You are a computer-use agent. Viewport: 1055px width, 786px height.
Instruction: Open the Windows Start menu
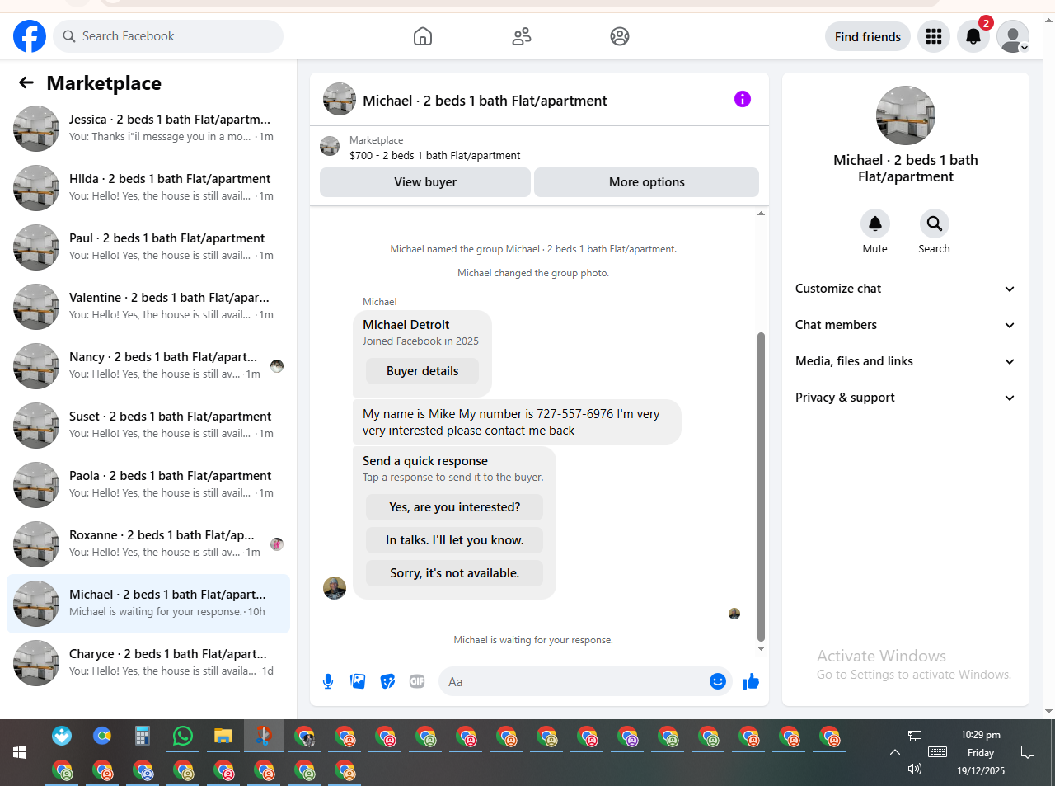tap(20, 752)
